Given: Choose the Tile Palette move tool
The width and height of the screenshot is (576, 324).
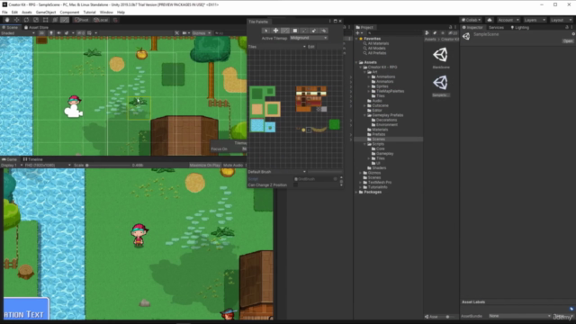Looking at the screenshot, I should (x=275, y=31).
